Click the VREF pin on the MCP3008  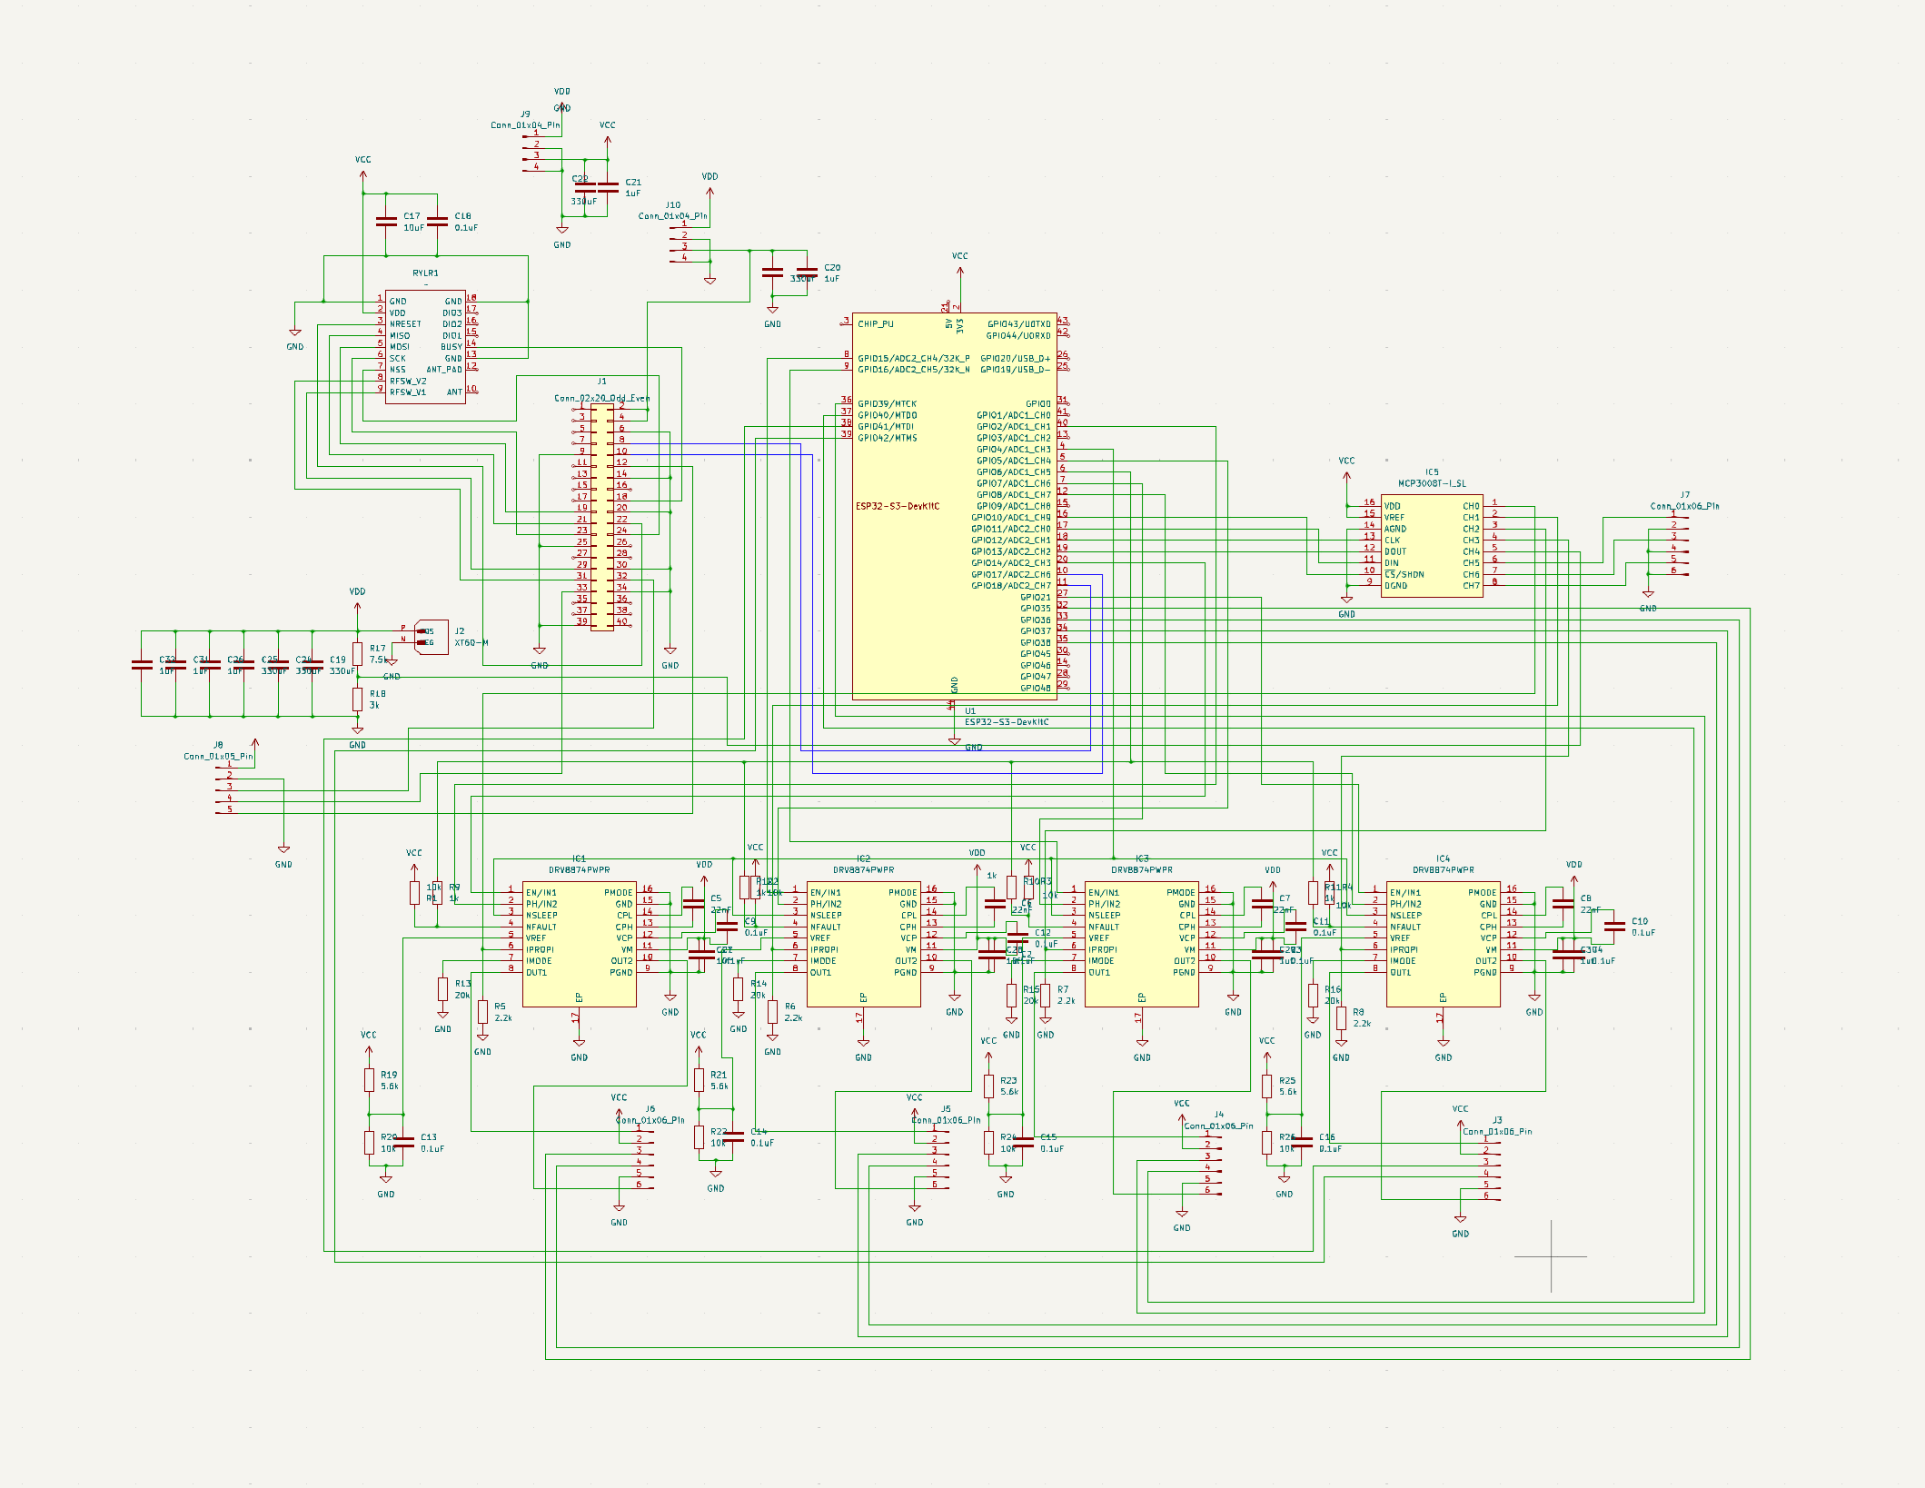point(1394,517)
